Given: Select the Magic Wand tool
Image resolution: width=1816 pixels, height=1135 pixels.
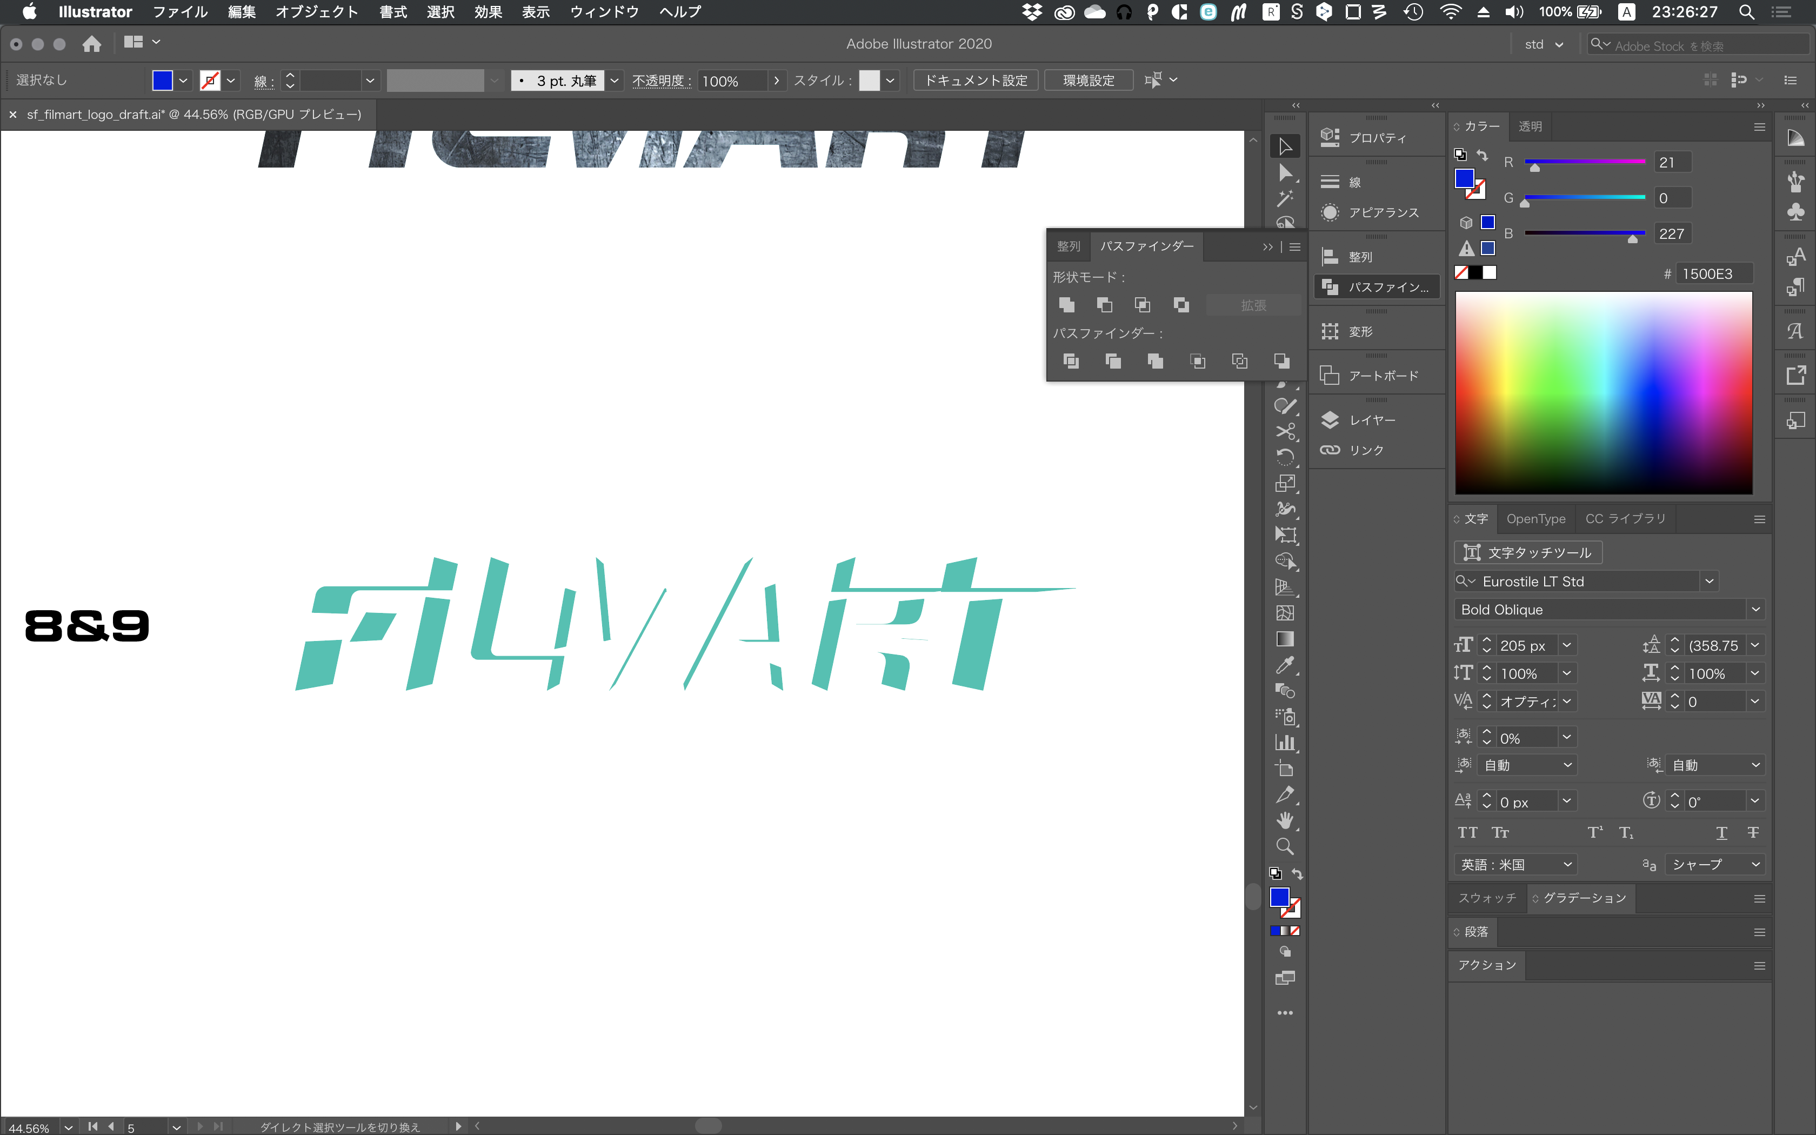Looking at the screenshot, I should click(1285, 198).
